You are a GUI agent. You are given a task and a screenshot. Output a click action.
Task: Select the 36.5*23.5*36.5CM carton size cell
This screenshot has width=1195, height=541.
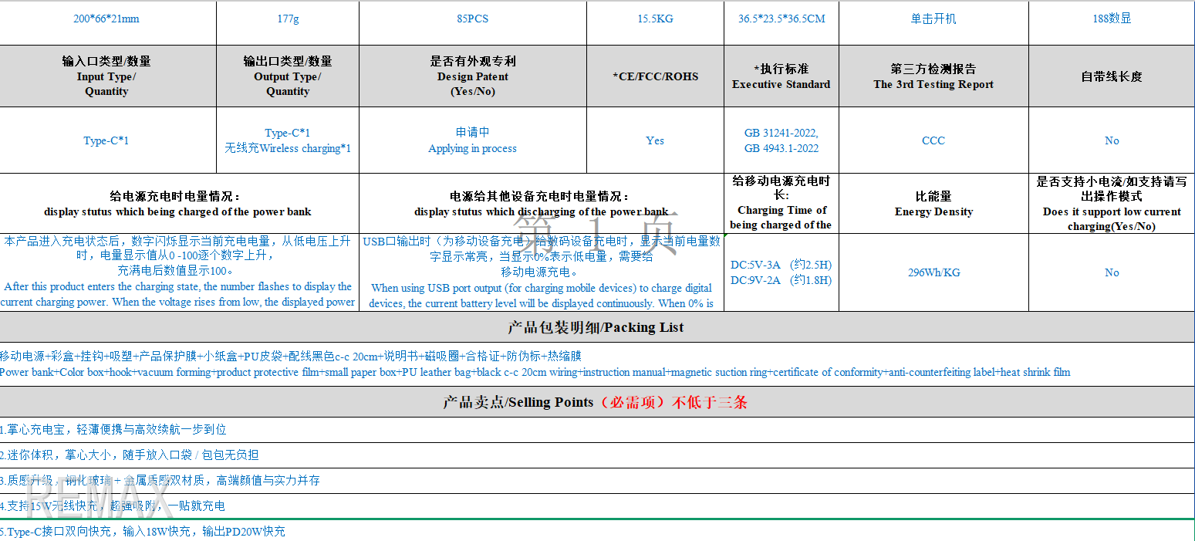[781, 19]
